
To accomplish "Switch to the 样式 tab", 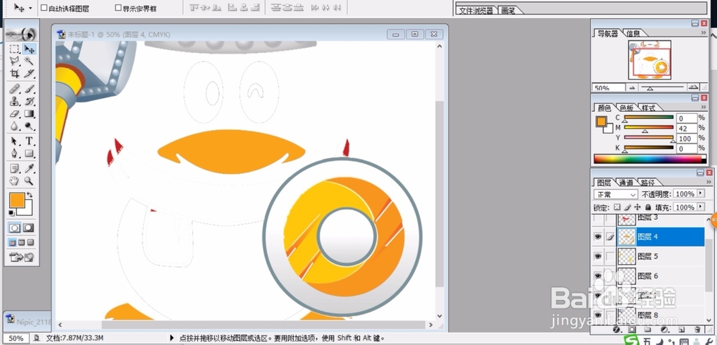I will tap(648, 107).
